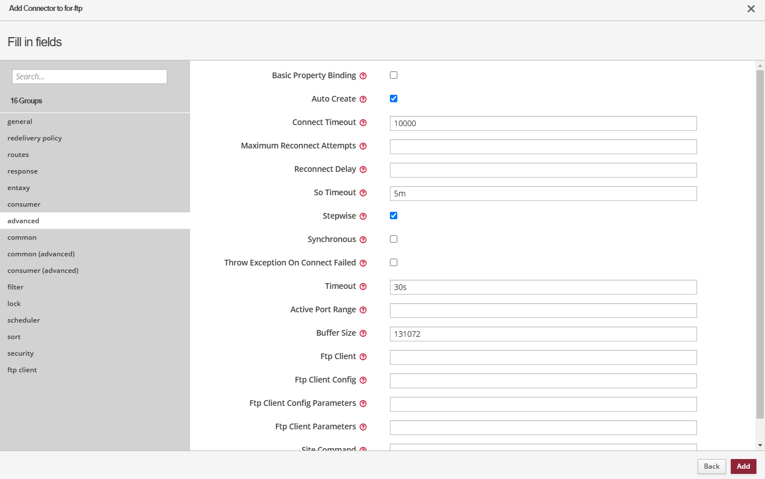Click help icon next to Stepwise
The width and height of the screenshot is (765, 479).
point(363,216)
